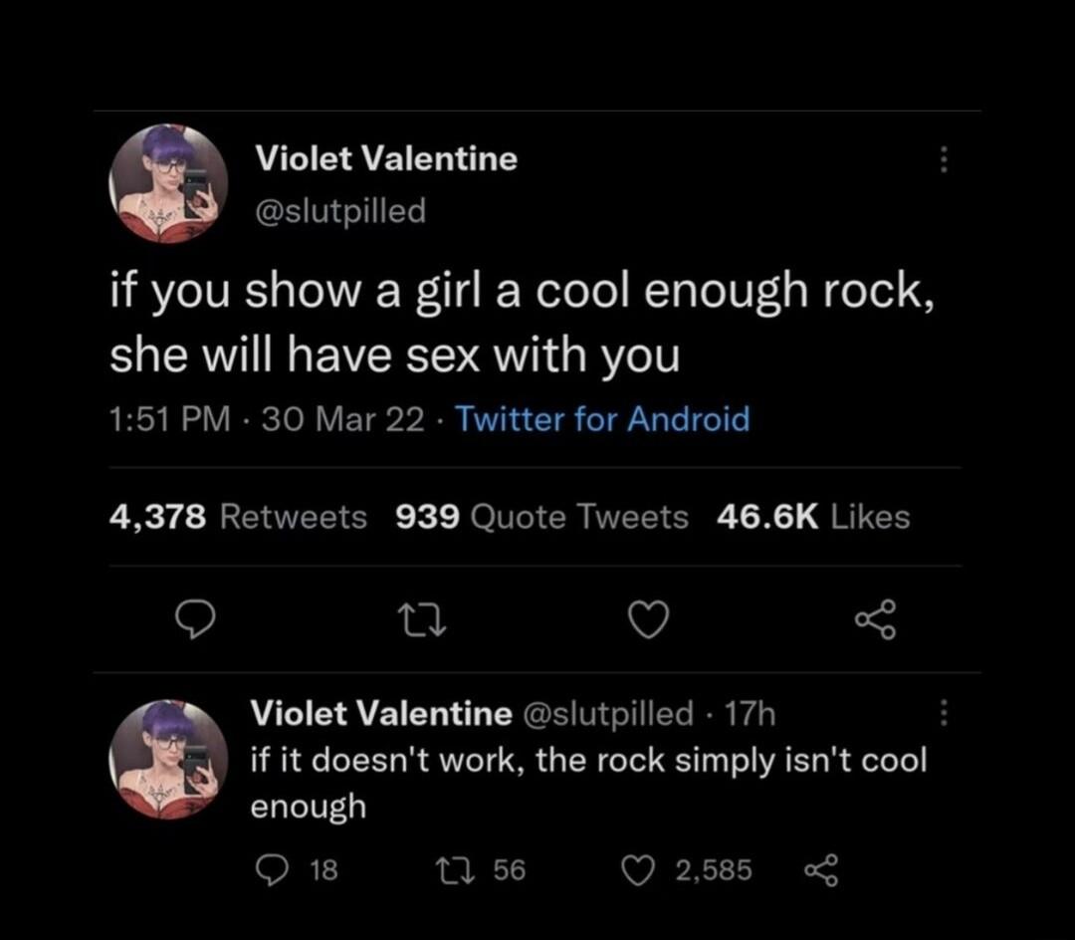Click the Twitter for Android source link
Image resolution: width=1075 pixels, height=940 pixels.
(x=602, y=419)
